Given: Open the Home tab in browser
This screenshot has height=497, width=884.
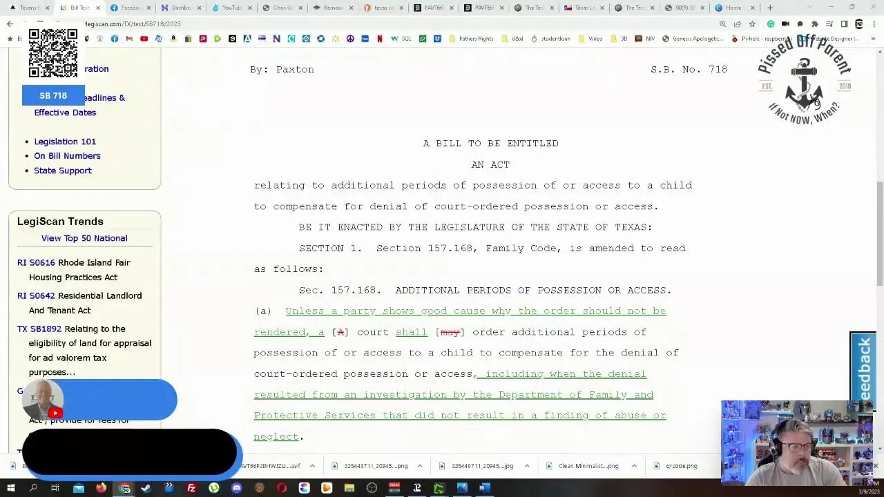Looking at the screenshot, I should point(733,8).
